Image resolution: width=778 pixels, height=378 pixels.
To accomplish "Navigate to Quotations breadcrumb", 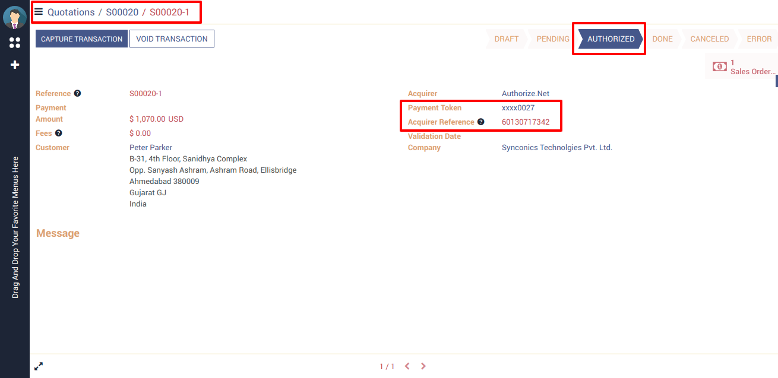I will (71, 12).
